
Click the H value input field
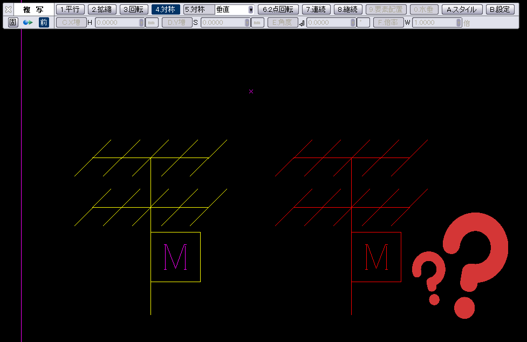coord(117,23)
